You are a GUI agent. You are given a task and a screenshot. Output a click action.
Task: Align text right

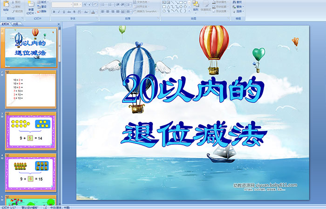pyautogui.click(x=113, y=12)
